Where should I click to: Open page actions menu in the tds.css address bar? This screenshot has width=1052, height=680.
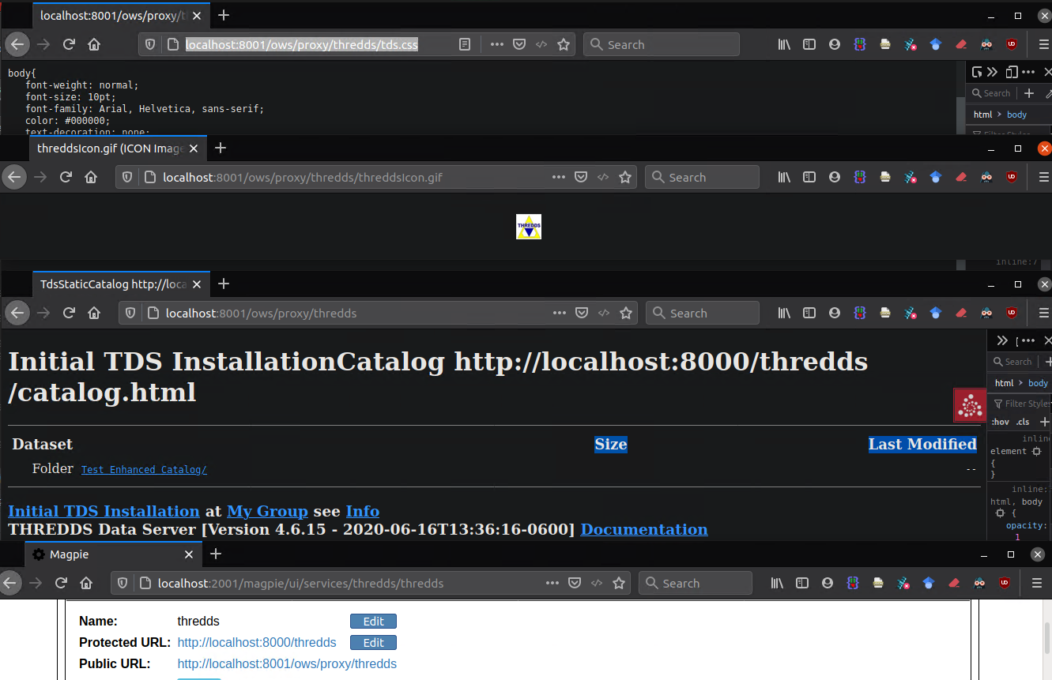496,45
